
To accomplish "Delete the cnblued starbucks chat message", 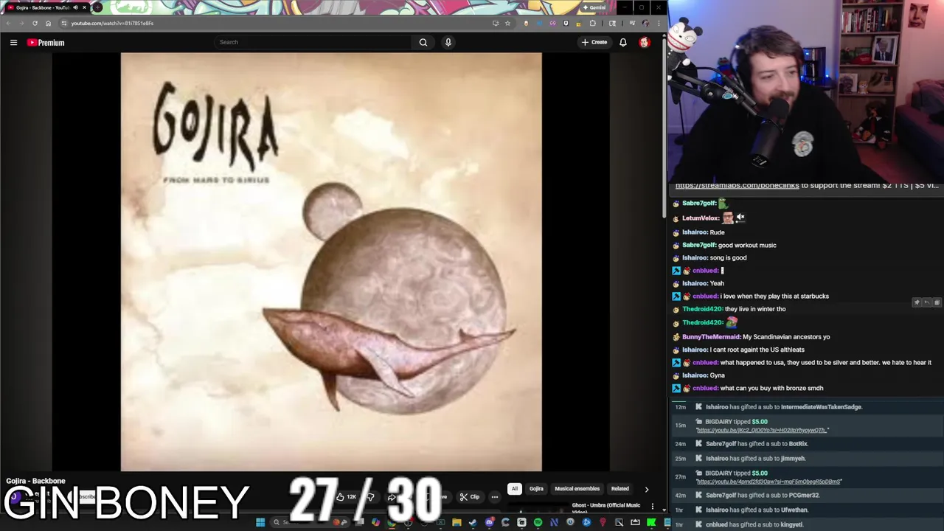I will 937,302.
